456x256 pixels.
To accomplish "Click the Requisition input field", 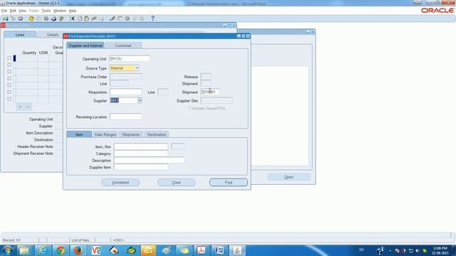I will pyautogui.click(x=126, y=92).
